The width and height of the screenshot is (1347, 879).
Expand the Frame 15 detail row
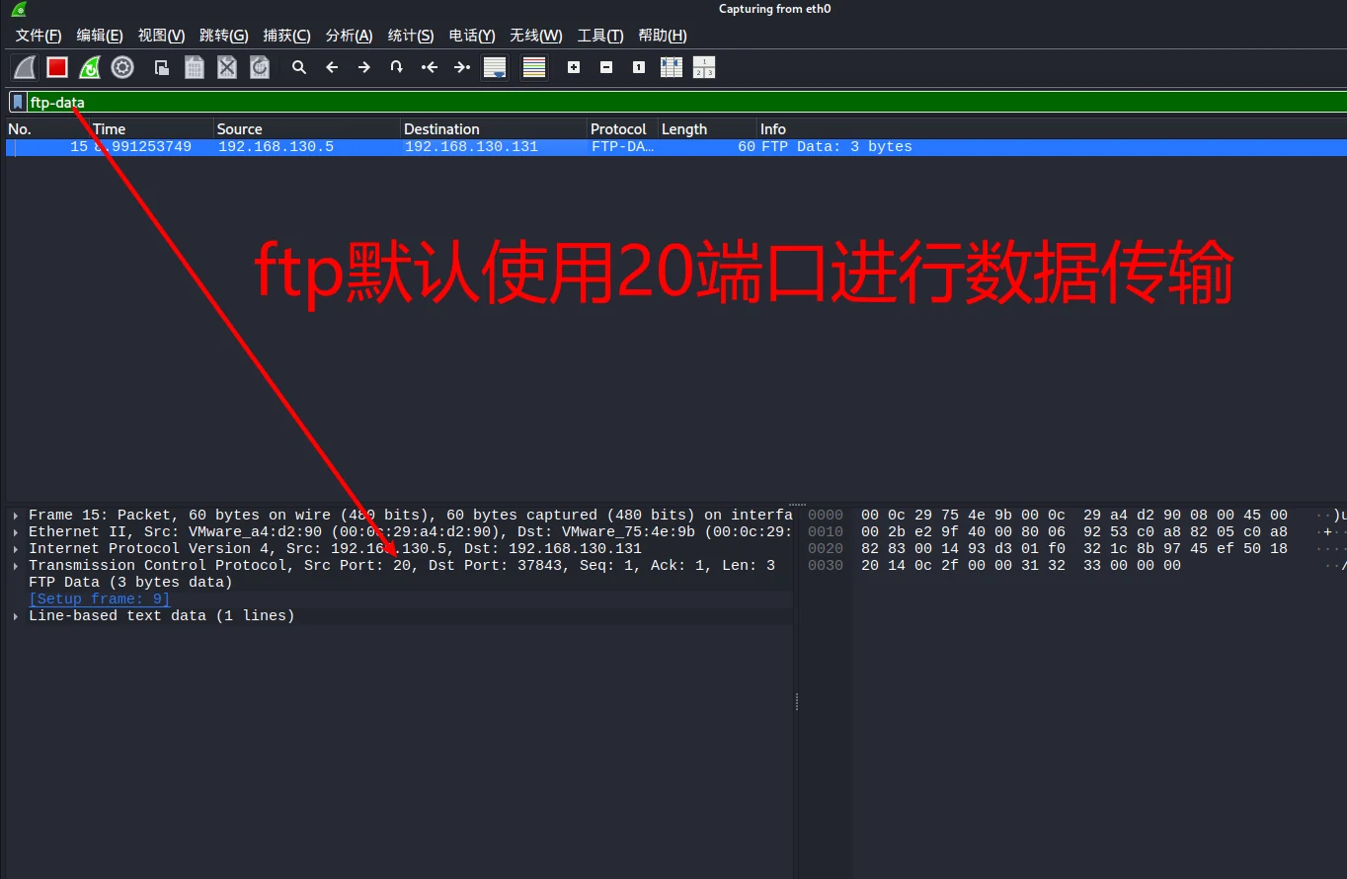tap(16, 515)
